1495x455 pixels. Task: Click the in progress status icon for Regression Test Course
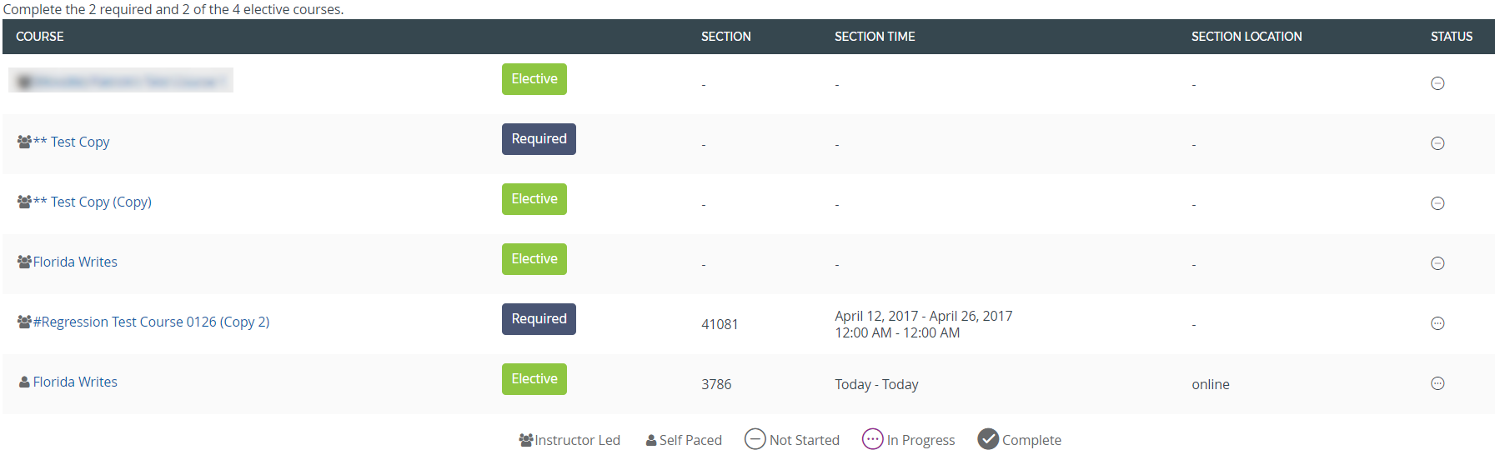coord(1437,323)
